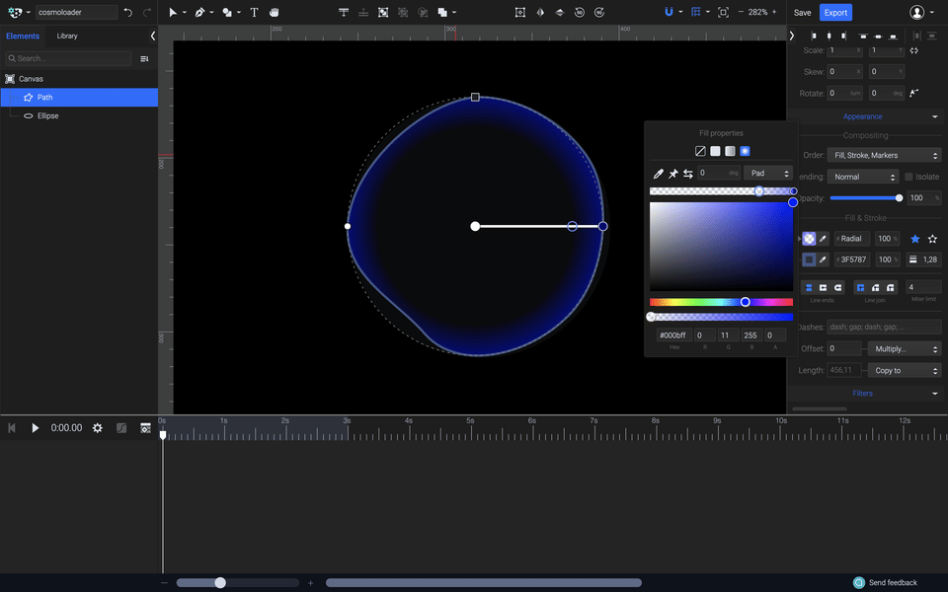
Task: Click the Export button
Action: (x=835, y=12)
